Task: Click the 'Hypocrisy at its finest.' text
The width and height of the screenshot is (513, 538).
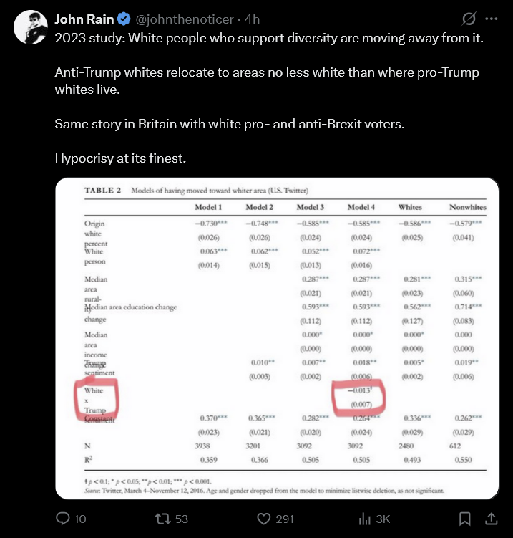Action: click(120, 158)
